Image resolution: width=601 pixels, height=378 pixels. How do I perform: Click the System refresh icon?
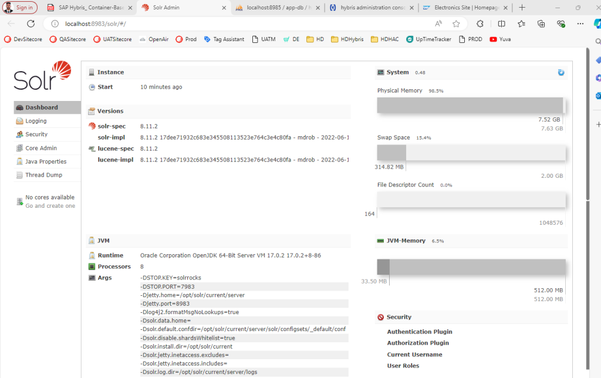[x=561, y=72]
